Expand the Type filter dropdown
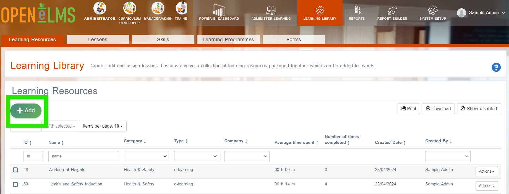Viewport: 509px width, 194px height. [x=197, y=156]
